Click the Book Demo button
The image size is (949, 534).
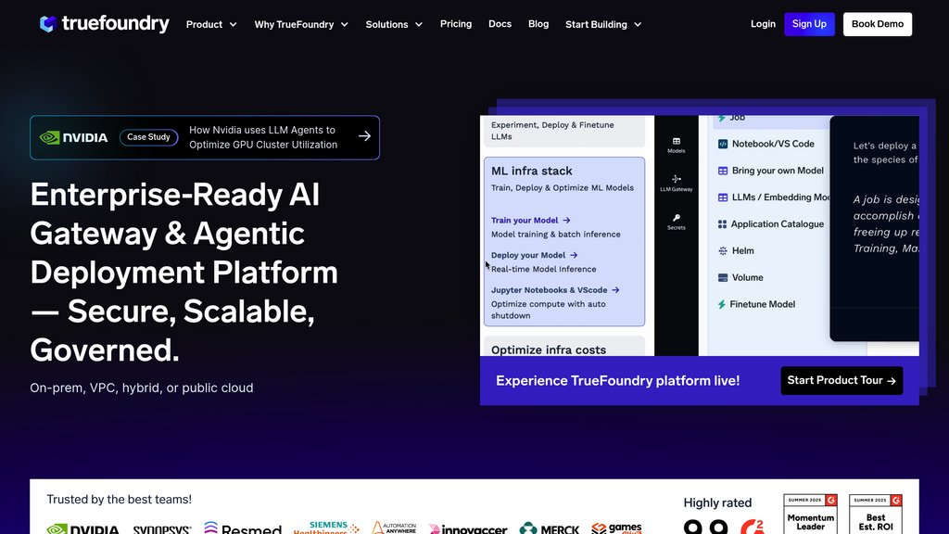(877, 24)
